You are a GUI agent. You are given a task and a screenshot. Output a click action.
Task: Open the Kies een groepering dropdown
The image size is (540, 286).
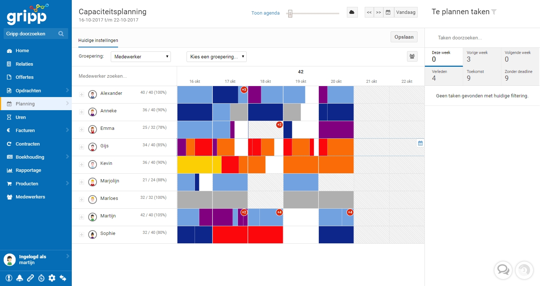click(216, 57)
